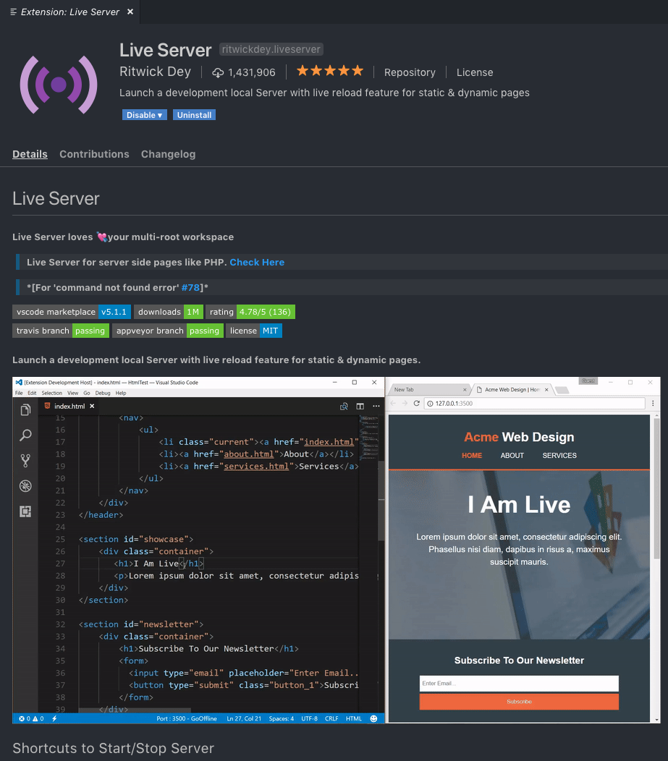Open the Debug icon in demo activity bar

(x=25, y=486)
